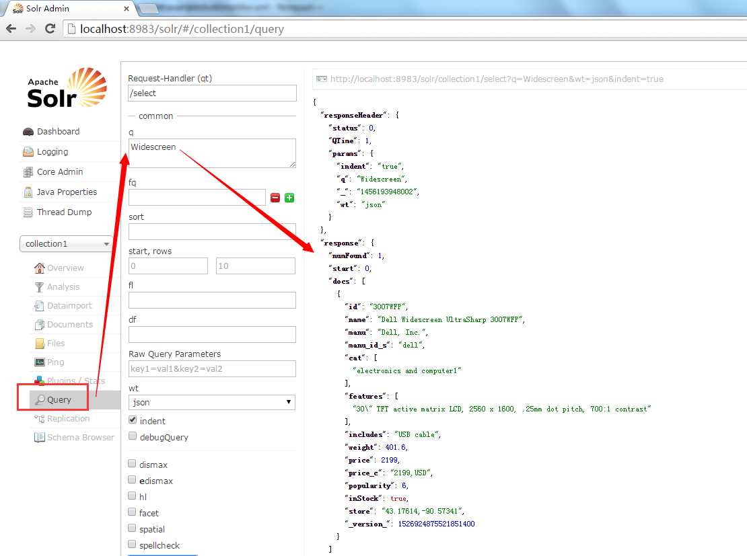Open the Core Admin menu item
This screenshot has width=747, height=556.
pyautogui.click(x=60, y=172)
